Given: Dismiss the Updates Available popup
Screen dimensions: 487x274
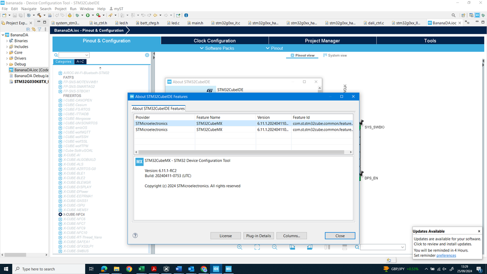Looking at the screenshot, I should click(x=479, y=231).
